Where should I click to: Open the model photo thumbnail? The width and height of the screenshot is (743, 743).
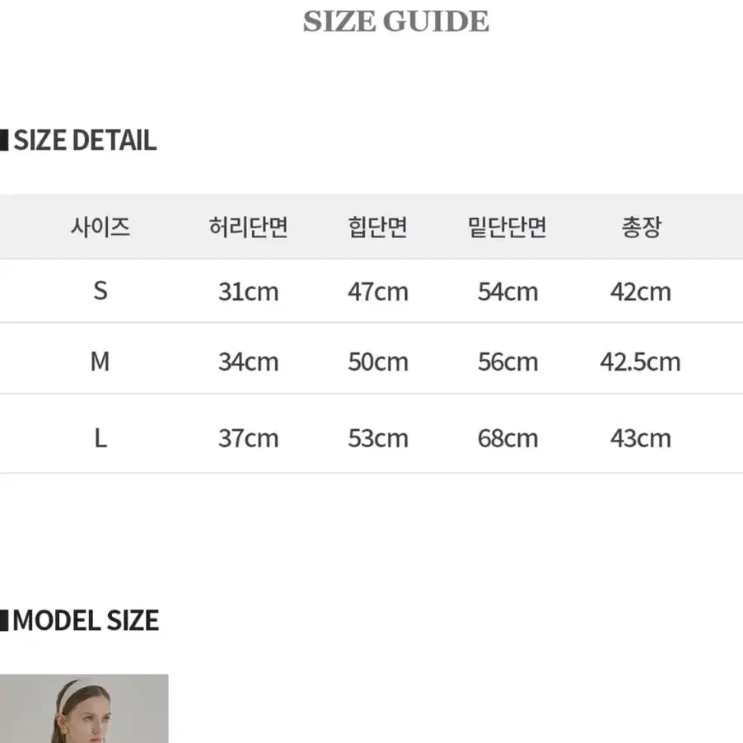point(84,708)
